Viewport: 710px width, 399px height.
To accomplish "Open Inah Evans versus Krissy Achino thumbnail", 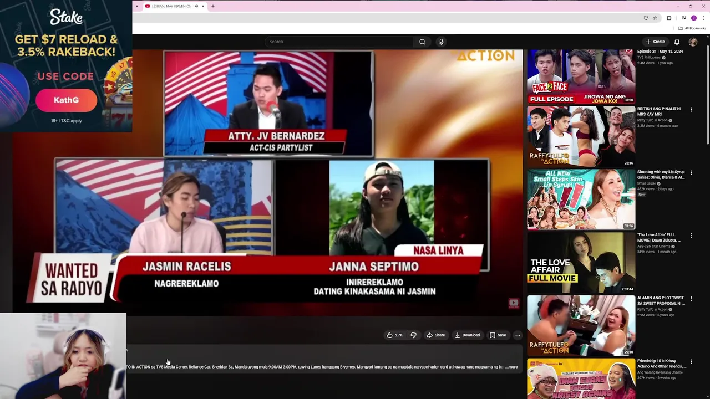I will point(581,379).
